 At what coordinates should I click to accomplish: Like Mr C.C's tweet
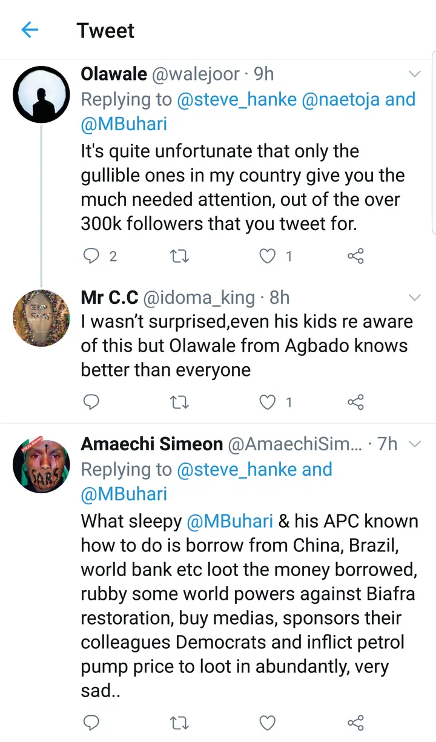(268, 402)
